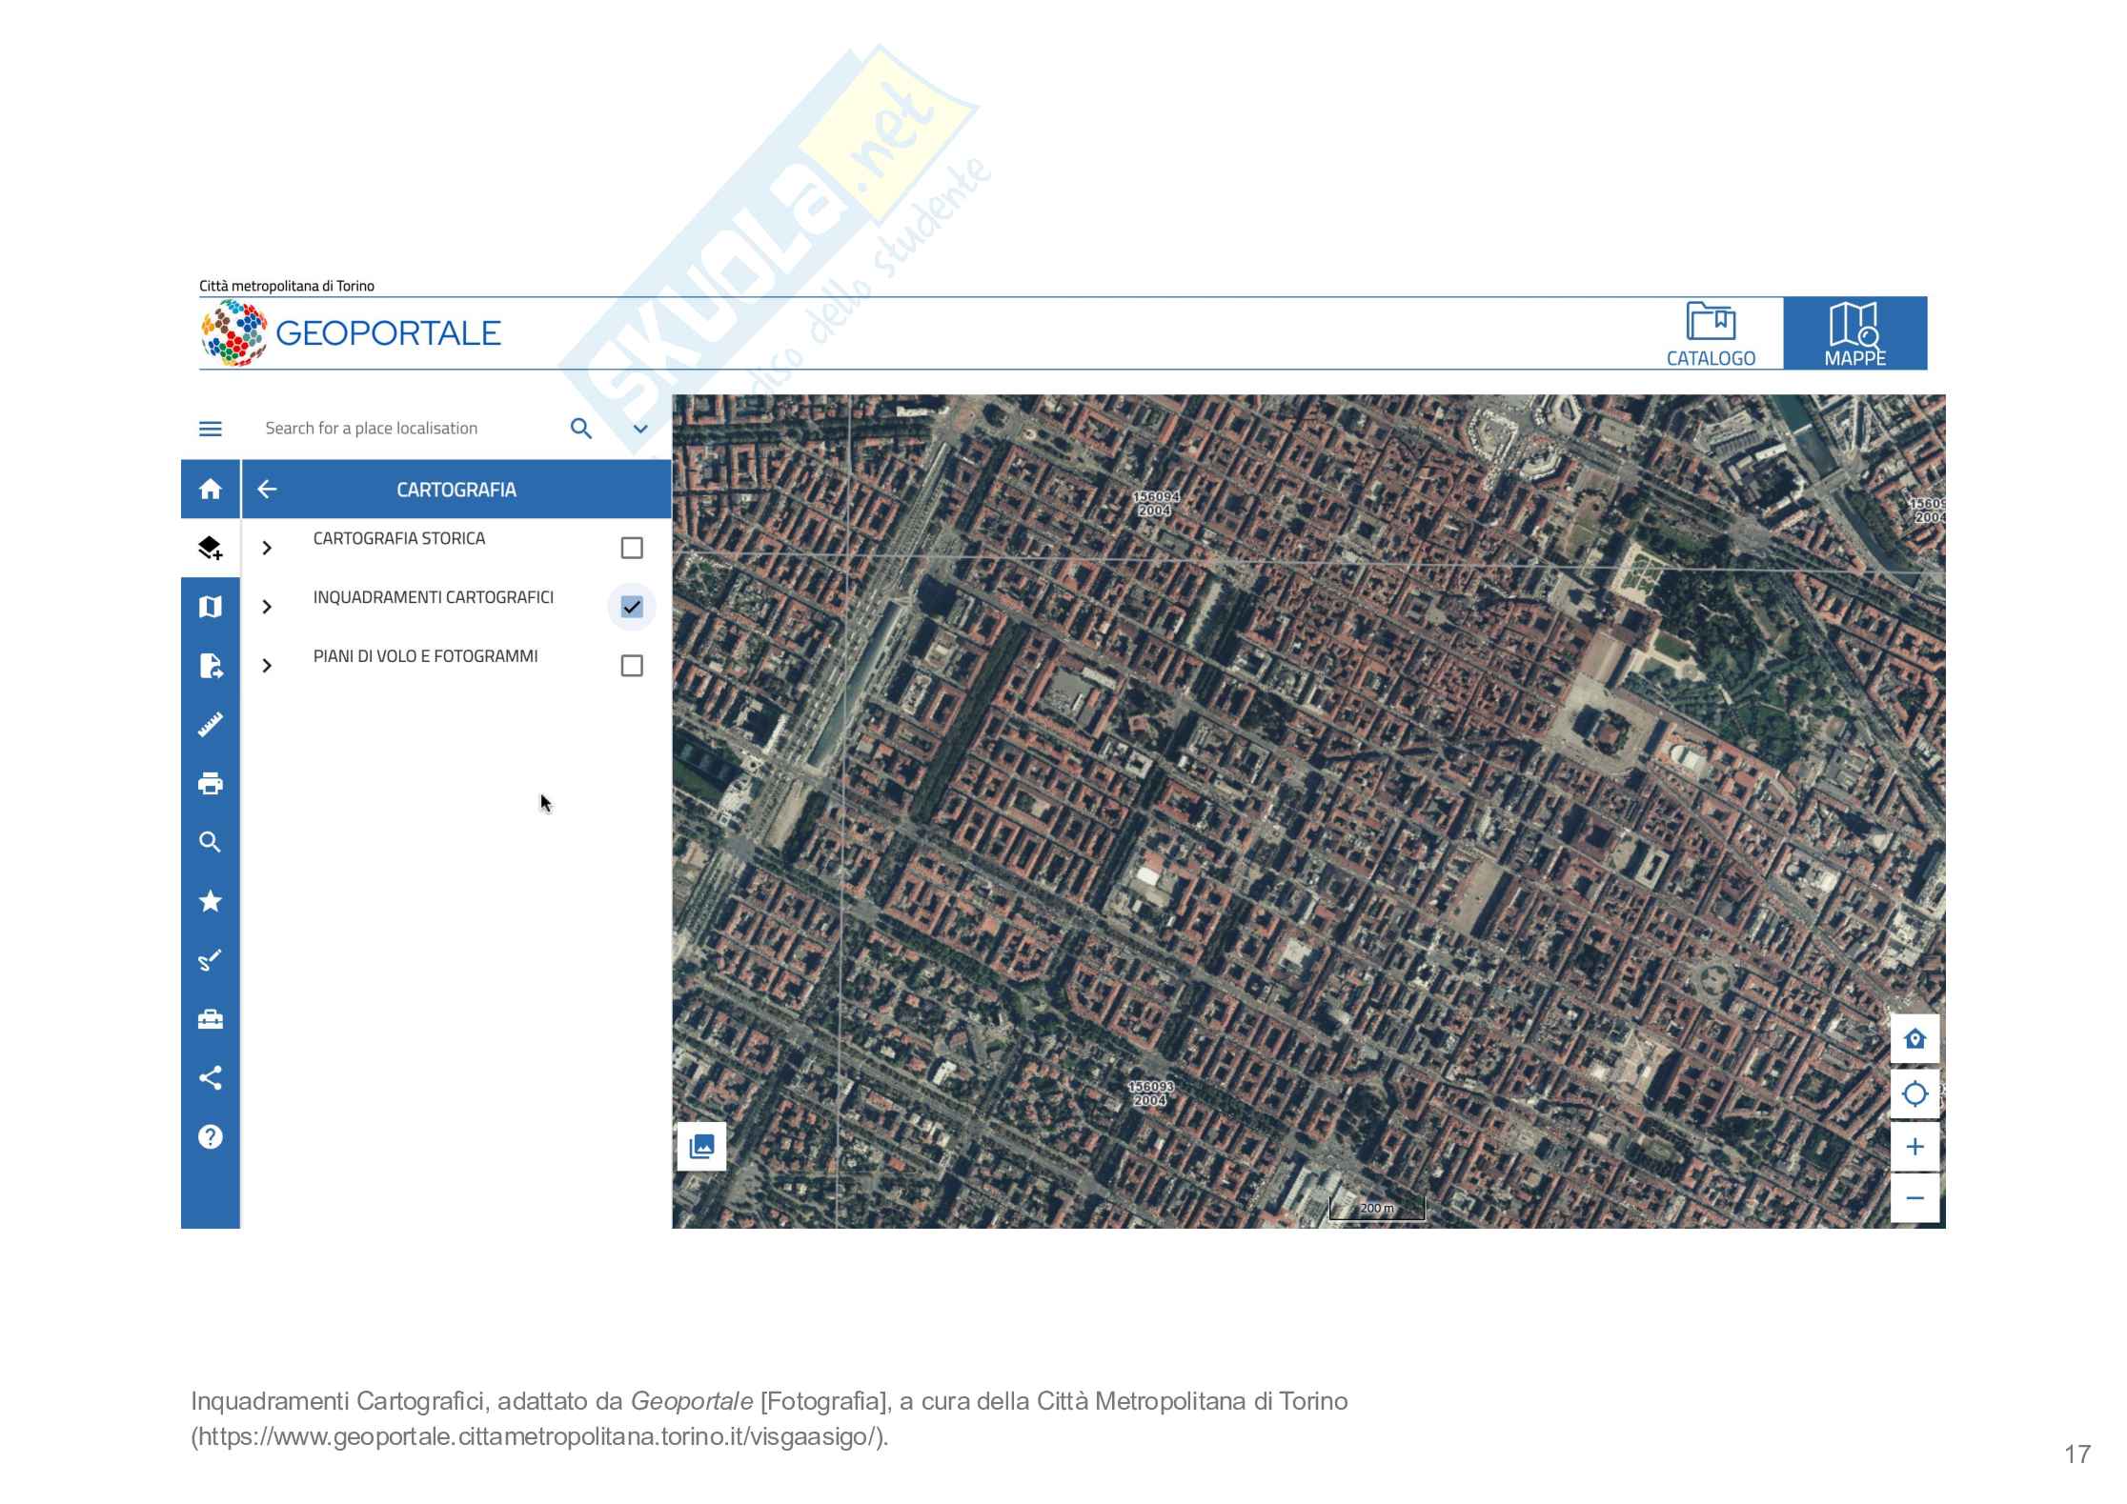Enable the Cartografia Storica checkbox
The width and height of the screenshot is (2127, 1504).
pyautogui.click(x=631, y=548)
